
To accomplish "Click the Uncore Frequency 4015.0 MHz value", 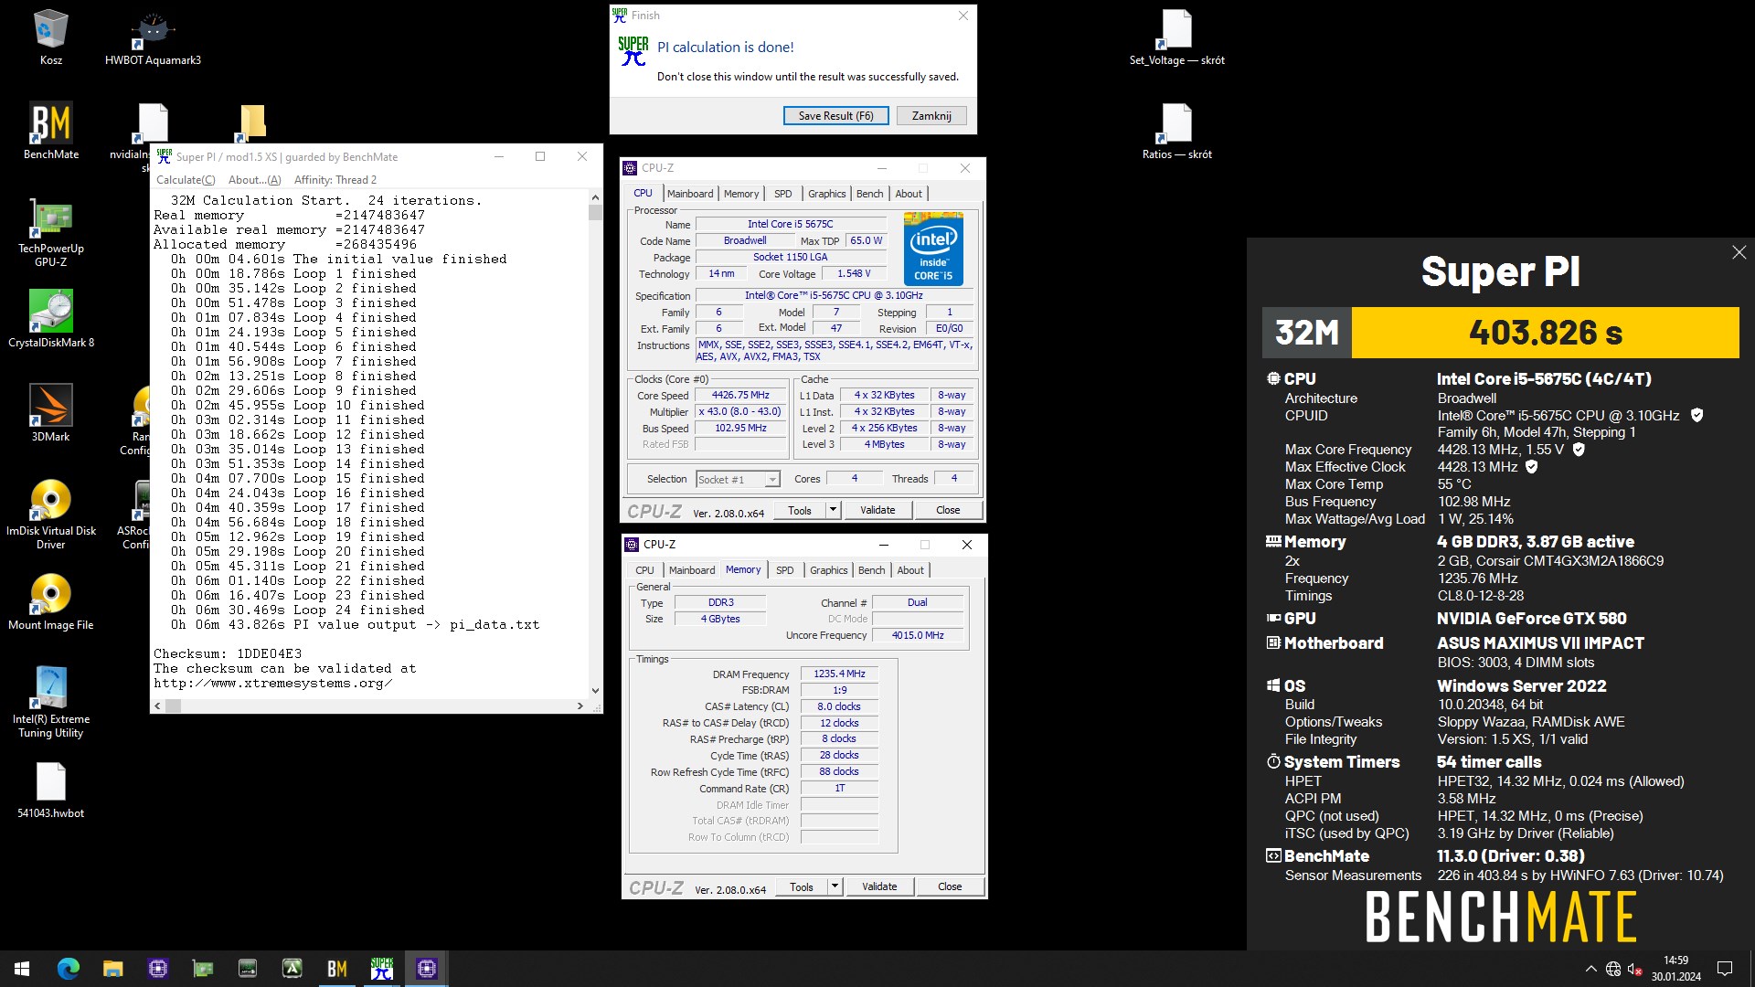I will point(917,635).
